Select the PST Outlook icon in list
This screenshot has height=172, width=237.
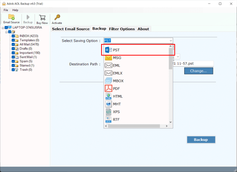click(108, 50)
